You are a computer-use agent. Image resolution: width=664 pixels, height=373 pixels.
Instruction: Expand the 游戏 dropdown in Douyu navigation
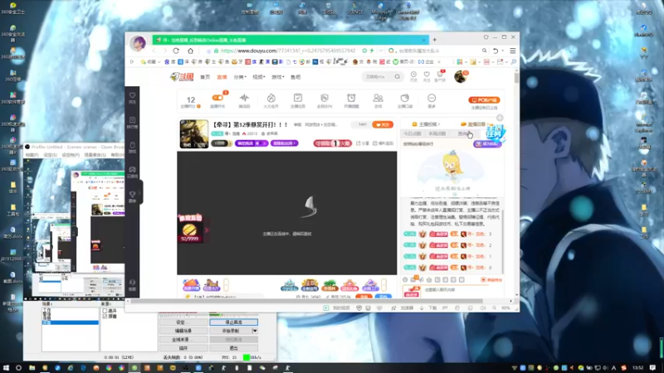coord(277,77)
